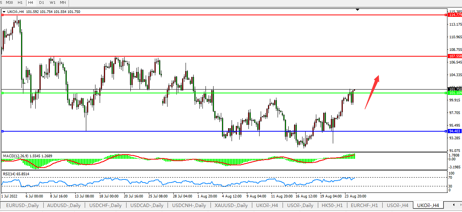Viewport: 462px width, 212px height.
Task: Select the MN monthly timeframe
Action: (62, 3)
